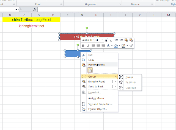Toggle Italic in the mini toolbar
Screen dimensions: 176x130
point(88,46)
